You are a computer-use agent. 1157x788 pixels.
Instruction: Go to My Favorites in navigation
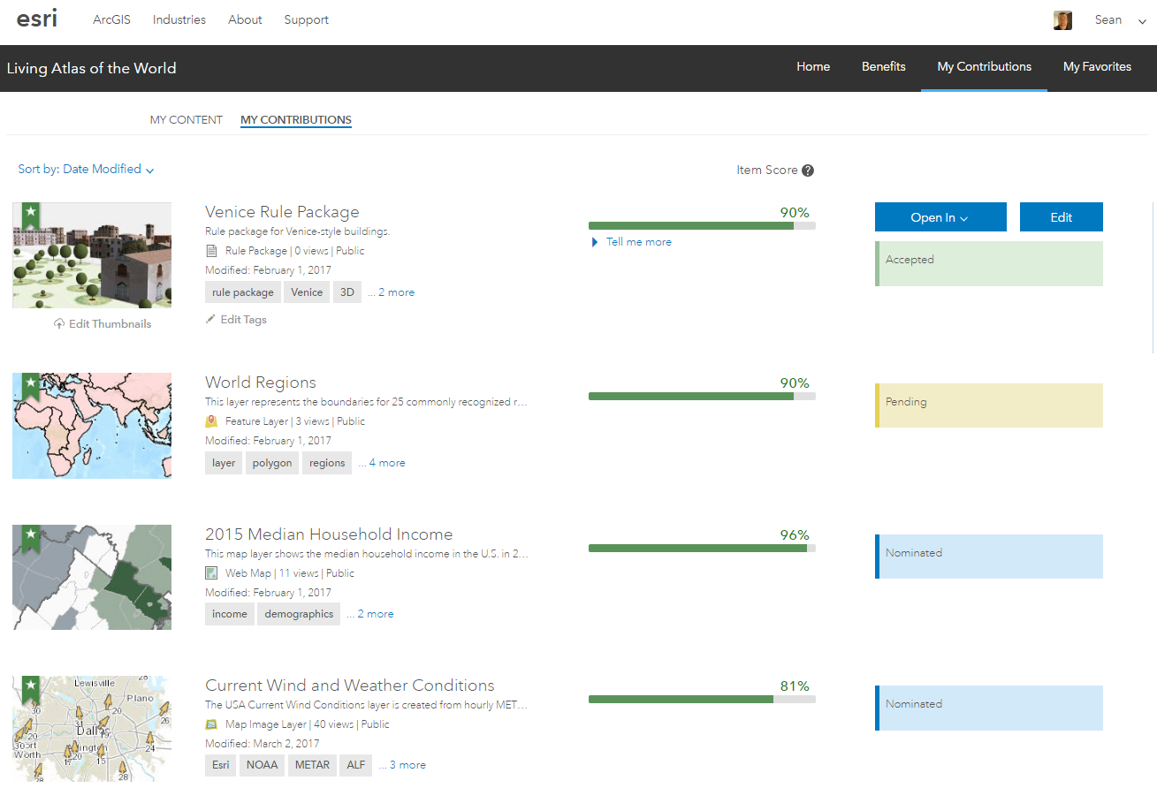click(x=1097, y=67)
